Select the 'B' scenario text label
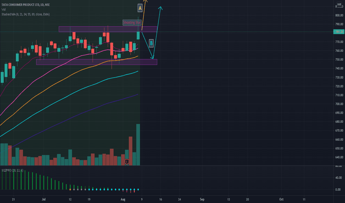 (x=151, y=43)
